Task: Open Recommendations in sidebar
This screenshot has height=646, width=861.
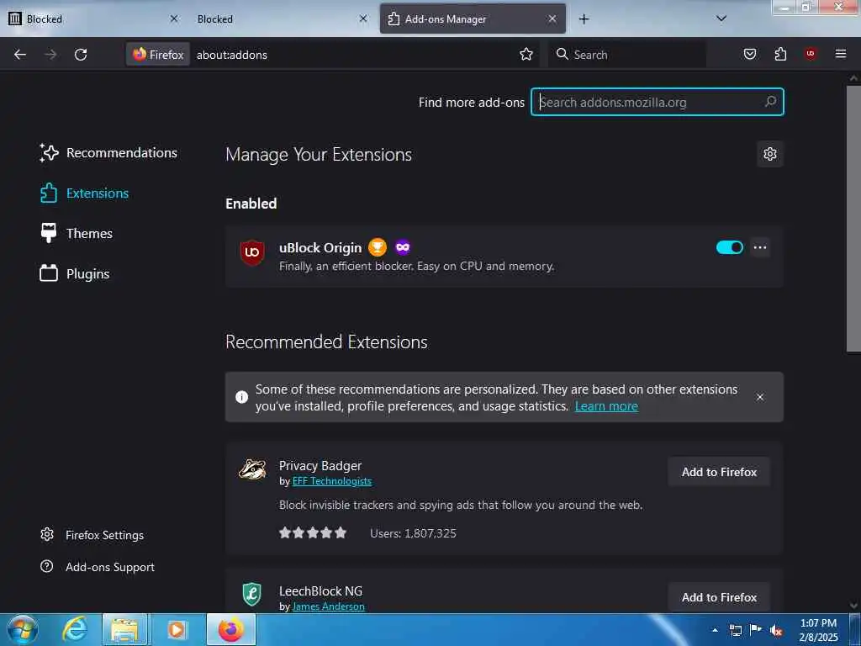Action: tap(108, 153)
